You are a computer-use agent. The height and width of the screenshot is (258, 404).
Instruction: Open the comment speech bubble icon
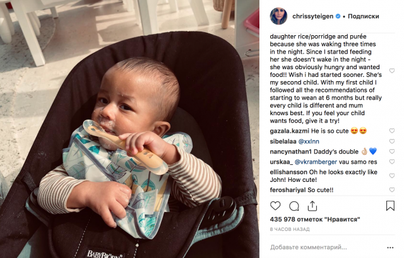click(294, 206)
